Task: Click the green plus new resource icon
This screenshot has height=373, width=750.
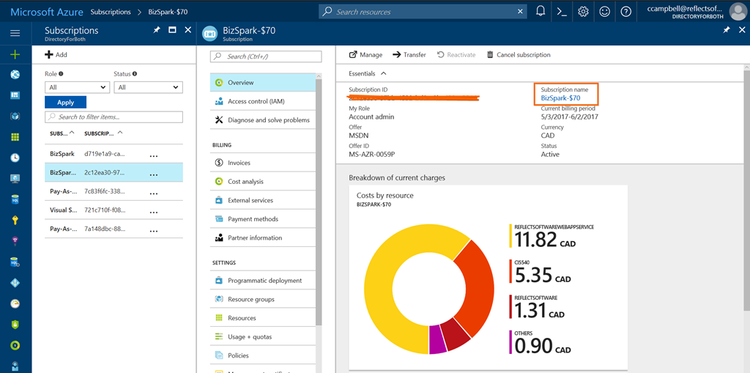Action: (x=15, y=55)
